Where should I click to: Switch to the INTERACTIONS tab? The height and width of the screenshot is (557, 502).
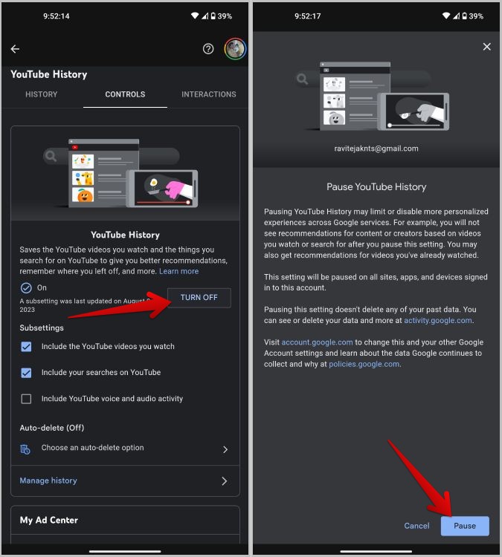209,94
